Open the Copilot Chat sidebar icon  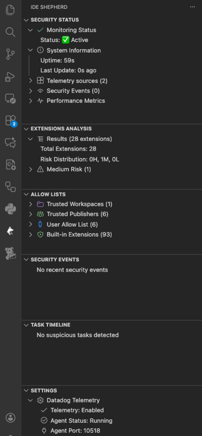point(10,142)
